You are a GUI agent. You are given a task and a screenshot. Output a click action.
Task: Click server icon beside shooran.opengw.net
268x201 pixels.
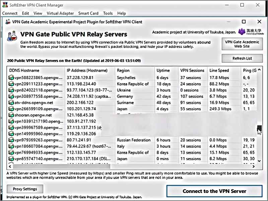click(x=11, y=115)
